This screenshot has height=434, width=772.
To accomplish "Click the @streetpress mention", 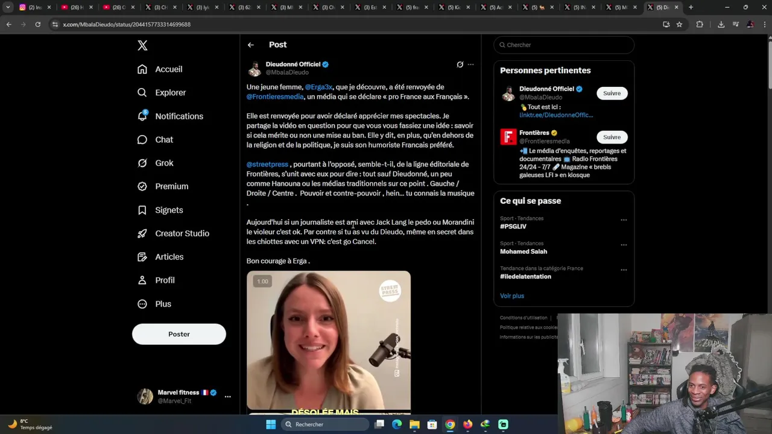I will tap(267, 165).
